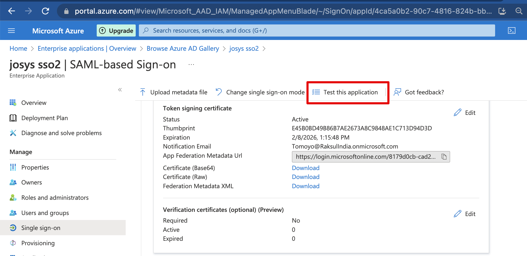Go back using the browser back arrow
527x256 pixels.
point(12,11)
